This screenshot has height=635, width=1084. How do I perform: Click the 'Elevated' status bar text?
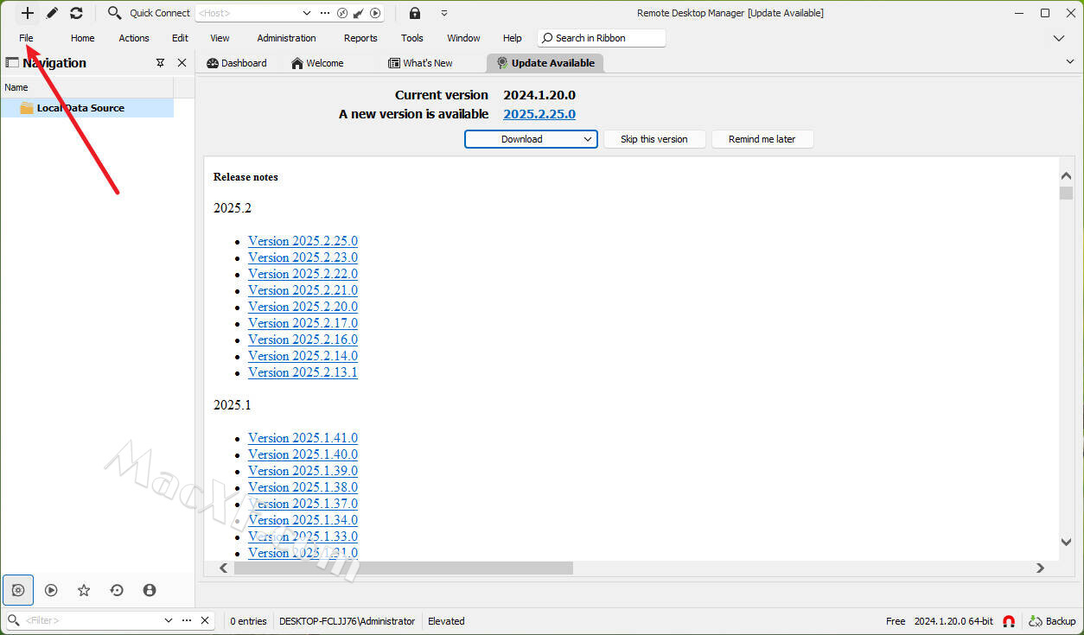pyautogui.click(x=446, y=621)
